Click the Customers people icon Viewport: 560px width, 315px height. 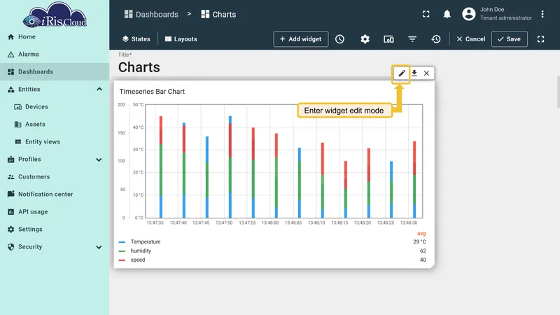pos(10,177)
